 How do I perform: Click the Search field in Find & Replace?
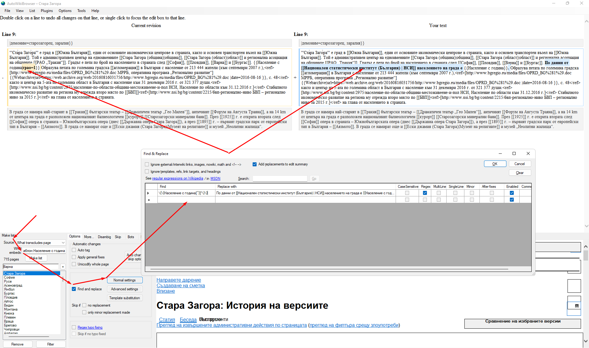click(x=280, y=179)
